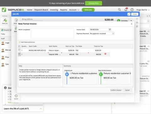Open the arrow dropdown next to Complete
Image resolution: width=151 pixels, height=114 pixels.
131,20
